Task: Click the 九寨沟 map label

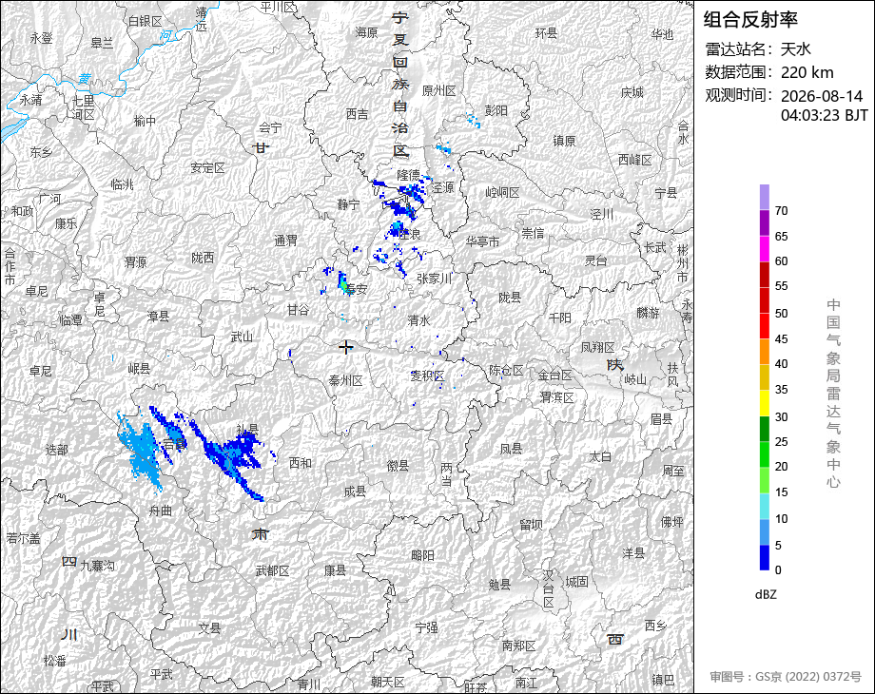Action: [x=97, y=566]
